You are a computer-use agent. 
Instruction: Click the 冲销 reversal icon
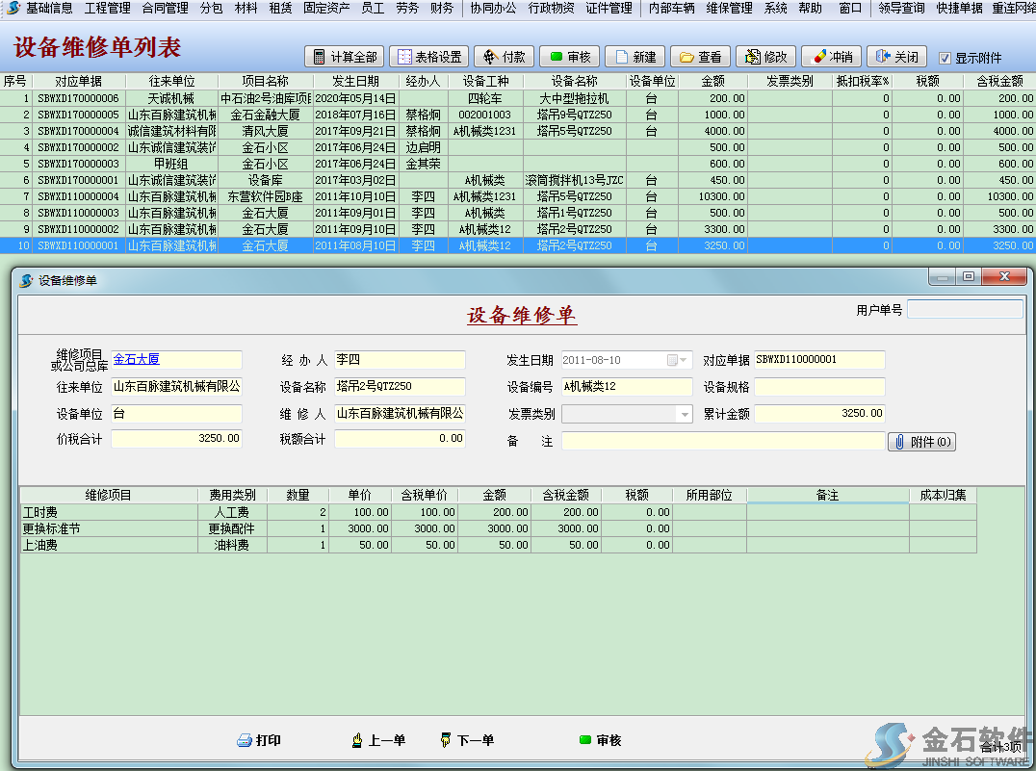(830, 56)
